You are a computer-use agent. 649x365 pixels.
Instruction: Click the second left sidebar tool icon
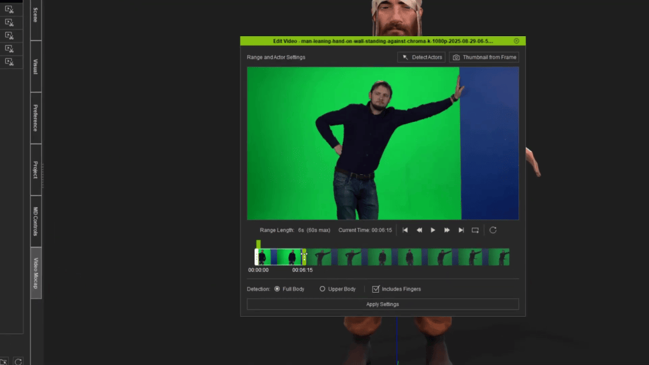(9, 22)
